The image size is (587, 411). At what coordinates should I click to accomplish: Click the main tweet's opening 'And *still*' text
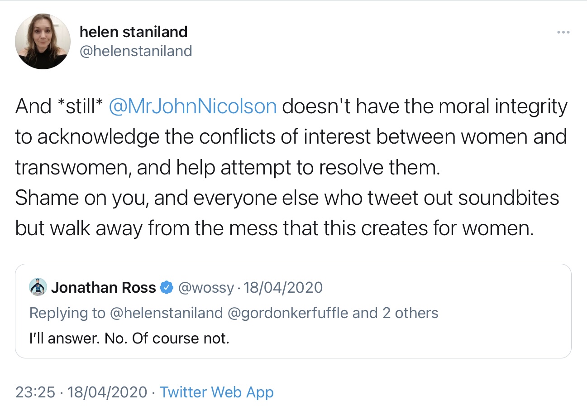58,107
